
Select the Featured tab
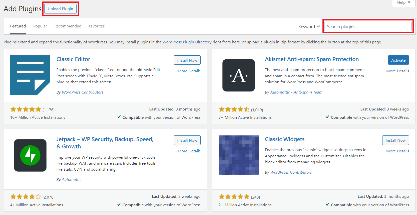point(18,26)
